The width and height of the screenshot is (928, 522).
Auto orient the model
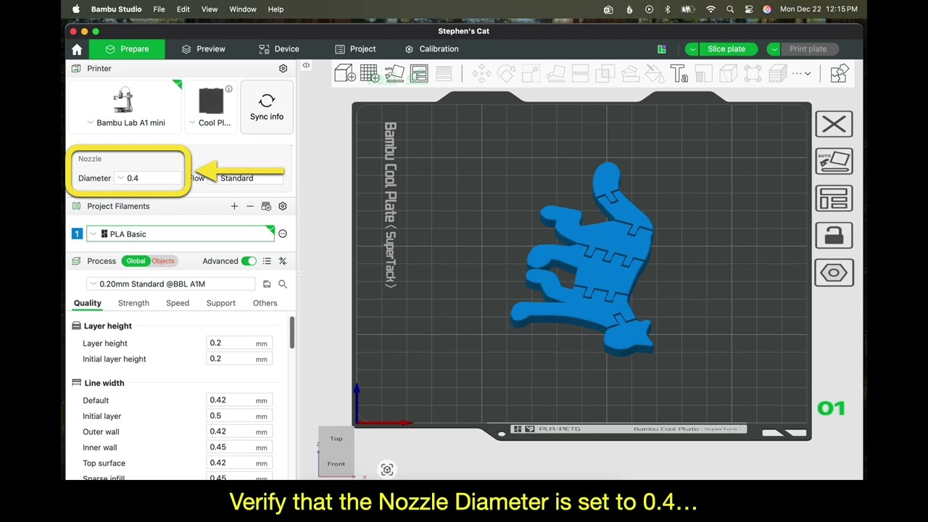pyautogui.click(x=394, y=73)
